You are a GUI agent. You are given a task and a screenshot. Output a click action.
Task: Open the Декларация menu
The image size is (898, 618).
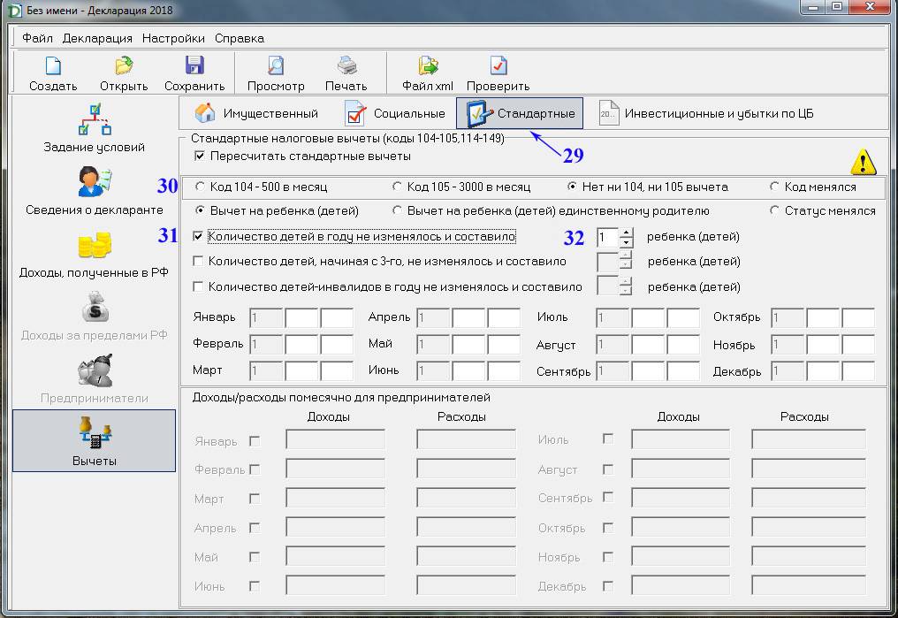(x=97, y=38)
